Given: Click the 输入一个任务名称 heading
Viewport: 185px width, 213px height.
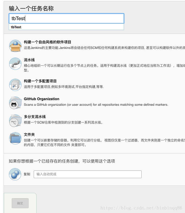Looking at the screenshot, I should [31, 9].
